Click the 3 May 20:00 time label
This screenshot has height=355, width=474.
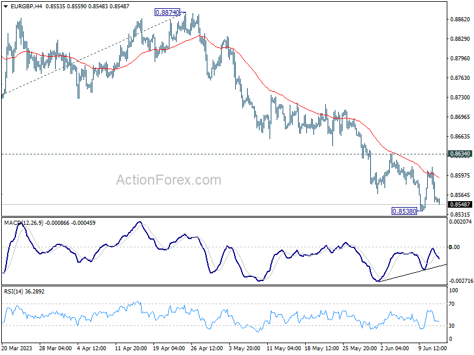point(245,348)
